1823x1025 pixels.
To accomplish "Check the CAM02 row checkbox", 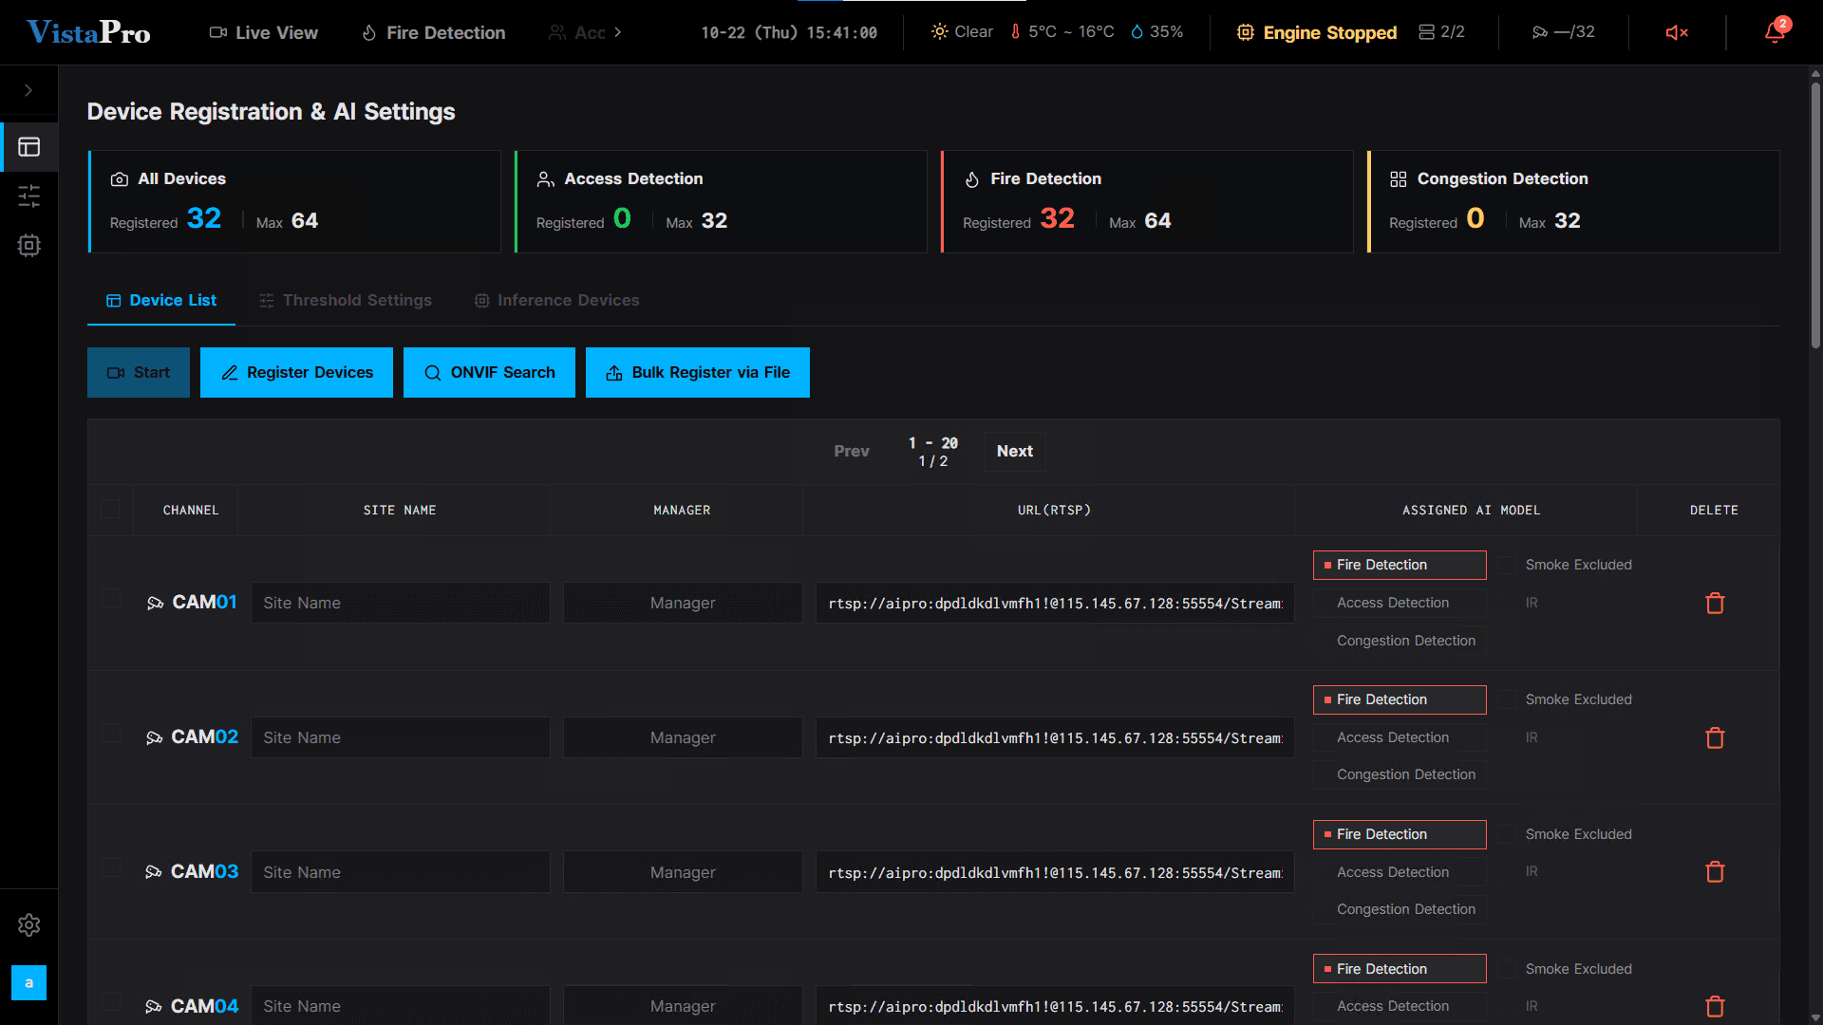I will click(111, 734).
